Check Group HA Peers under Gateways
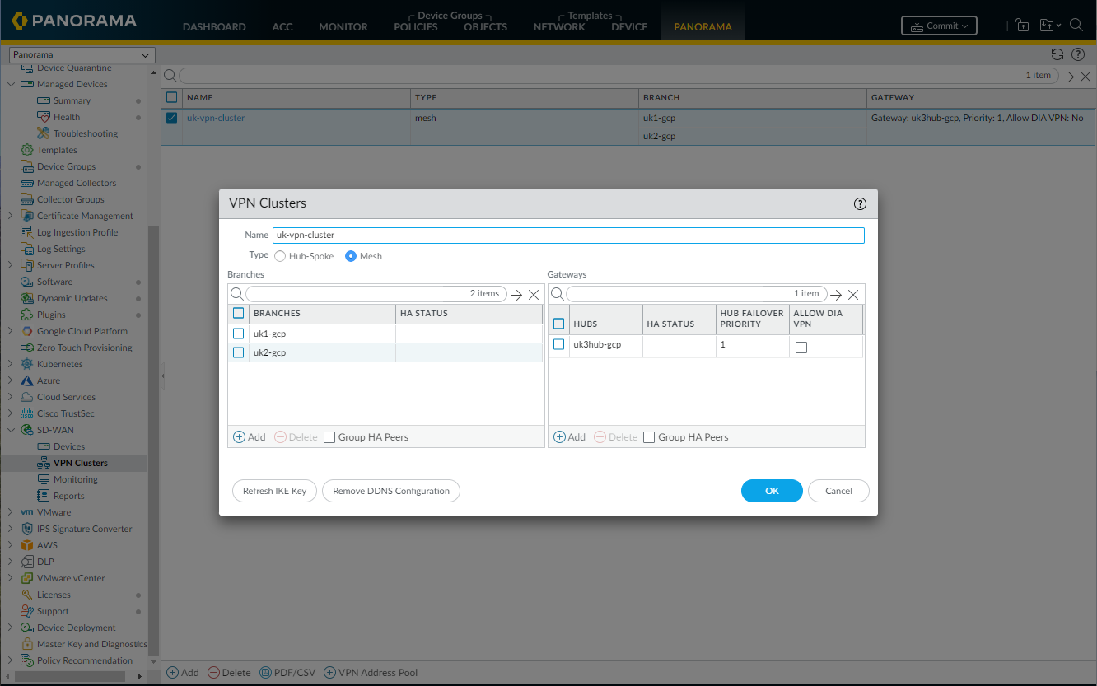This screenshot has height=686, width=1097. tap(649, 437)
